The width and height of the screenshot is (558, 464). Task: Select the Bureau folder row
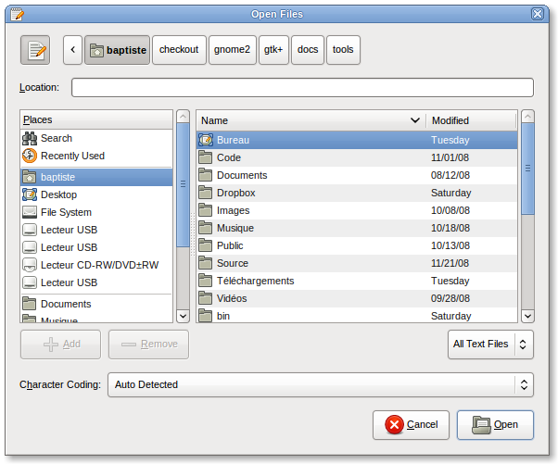[x=233, y=140]
